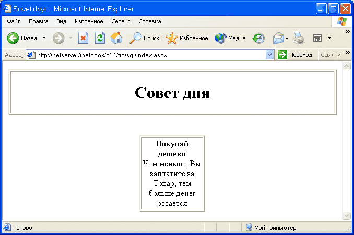Image resolution: width=354 pixels, height=235 pixels.
Task: Open Избранное favorites star toolbar button
Action: click(186, 38)
